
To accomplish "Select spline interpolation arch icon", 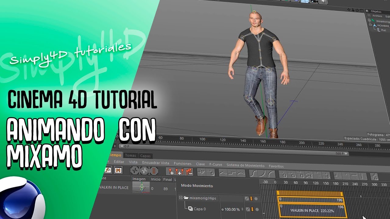I will pyautogui.click(x=241, y=173).
